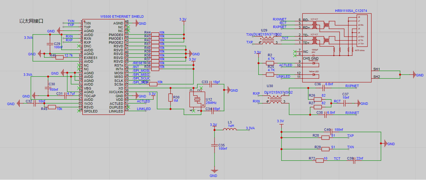Click the R45 10k resistor
Image resolution: width=426 pixels, height=180 pixels.
(52, 107)
